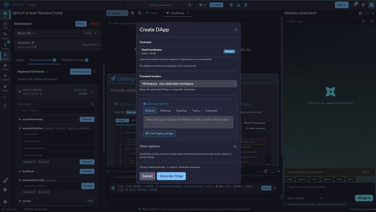The height and width of the screenshot is (212, 376).
Task: Switch to the Deployed contracts tab
Action: pos(43,60)
